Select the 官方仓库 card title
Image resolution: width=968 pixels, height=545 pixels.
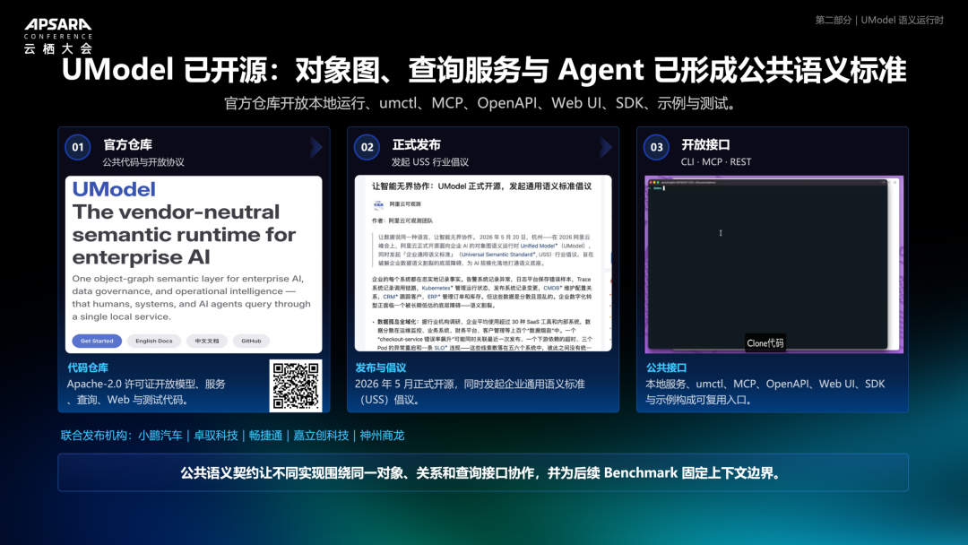pos(128,144)
